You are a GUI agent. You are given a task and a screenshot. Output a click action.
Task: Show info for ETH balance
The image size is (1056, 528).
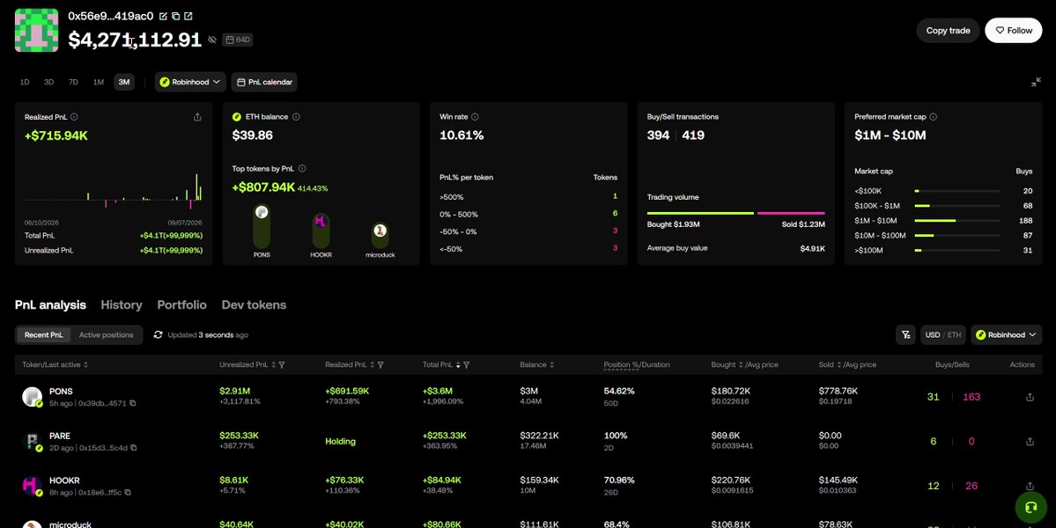[296, 117]
